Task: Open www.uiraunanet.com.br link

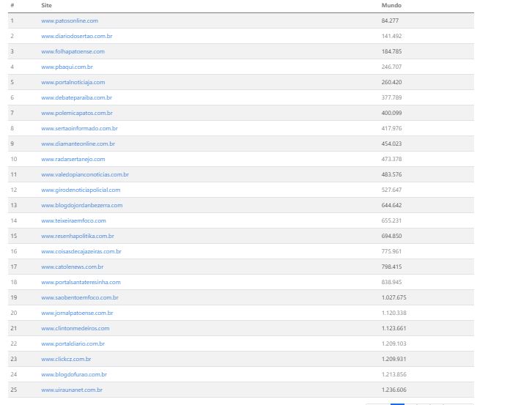Action: [x=72, y=390]
